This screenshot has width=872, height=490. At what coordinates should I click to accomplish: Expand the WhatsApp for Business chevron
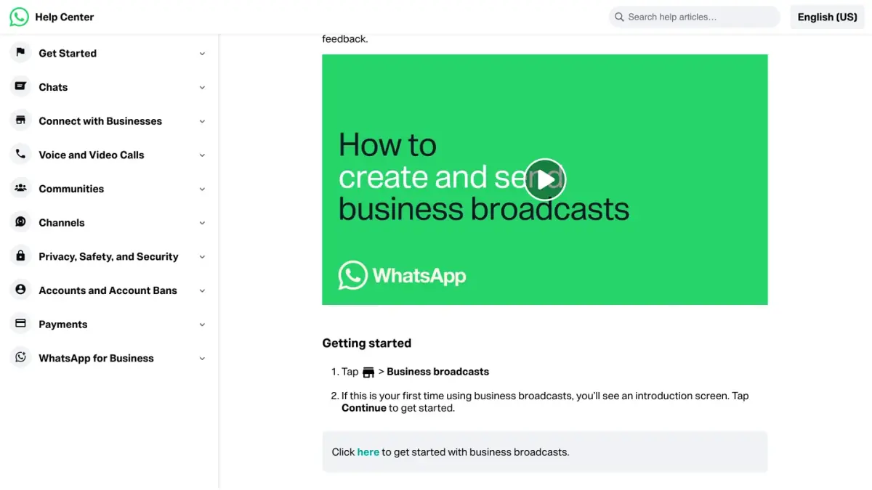click(x=202, y=359)
